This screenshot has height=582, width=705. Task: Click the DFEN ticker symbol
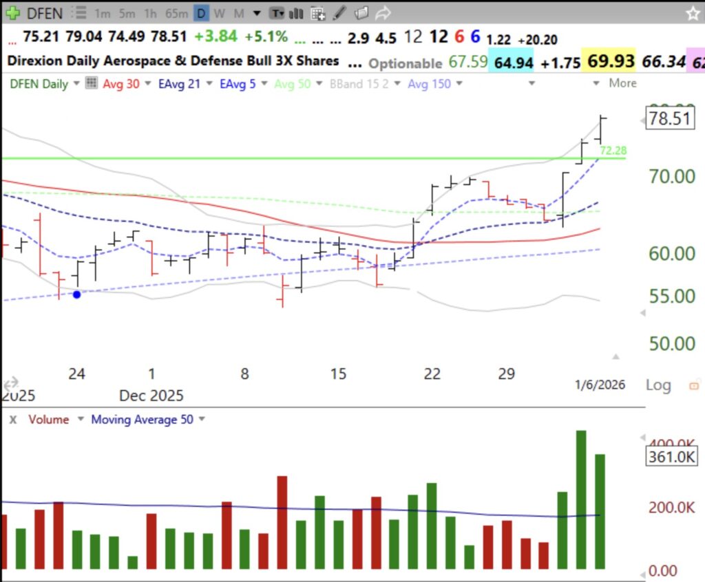coord(45,14)
